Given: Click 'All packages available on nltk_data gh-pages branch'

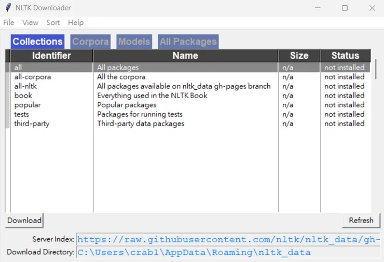Looking at the screenshot, I should point(184,86).
